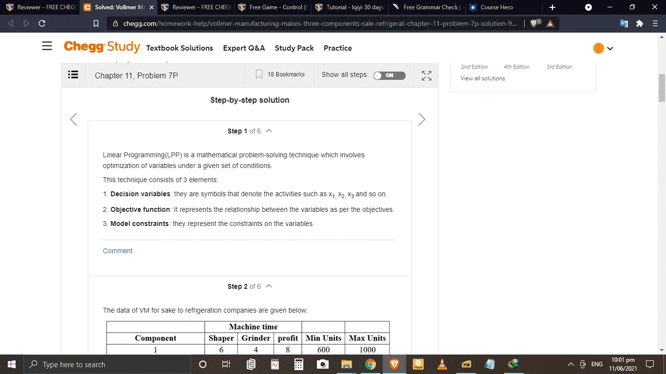Open the Windows Start menu

coord(12,364)
